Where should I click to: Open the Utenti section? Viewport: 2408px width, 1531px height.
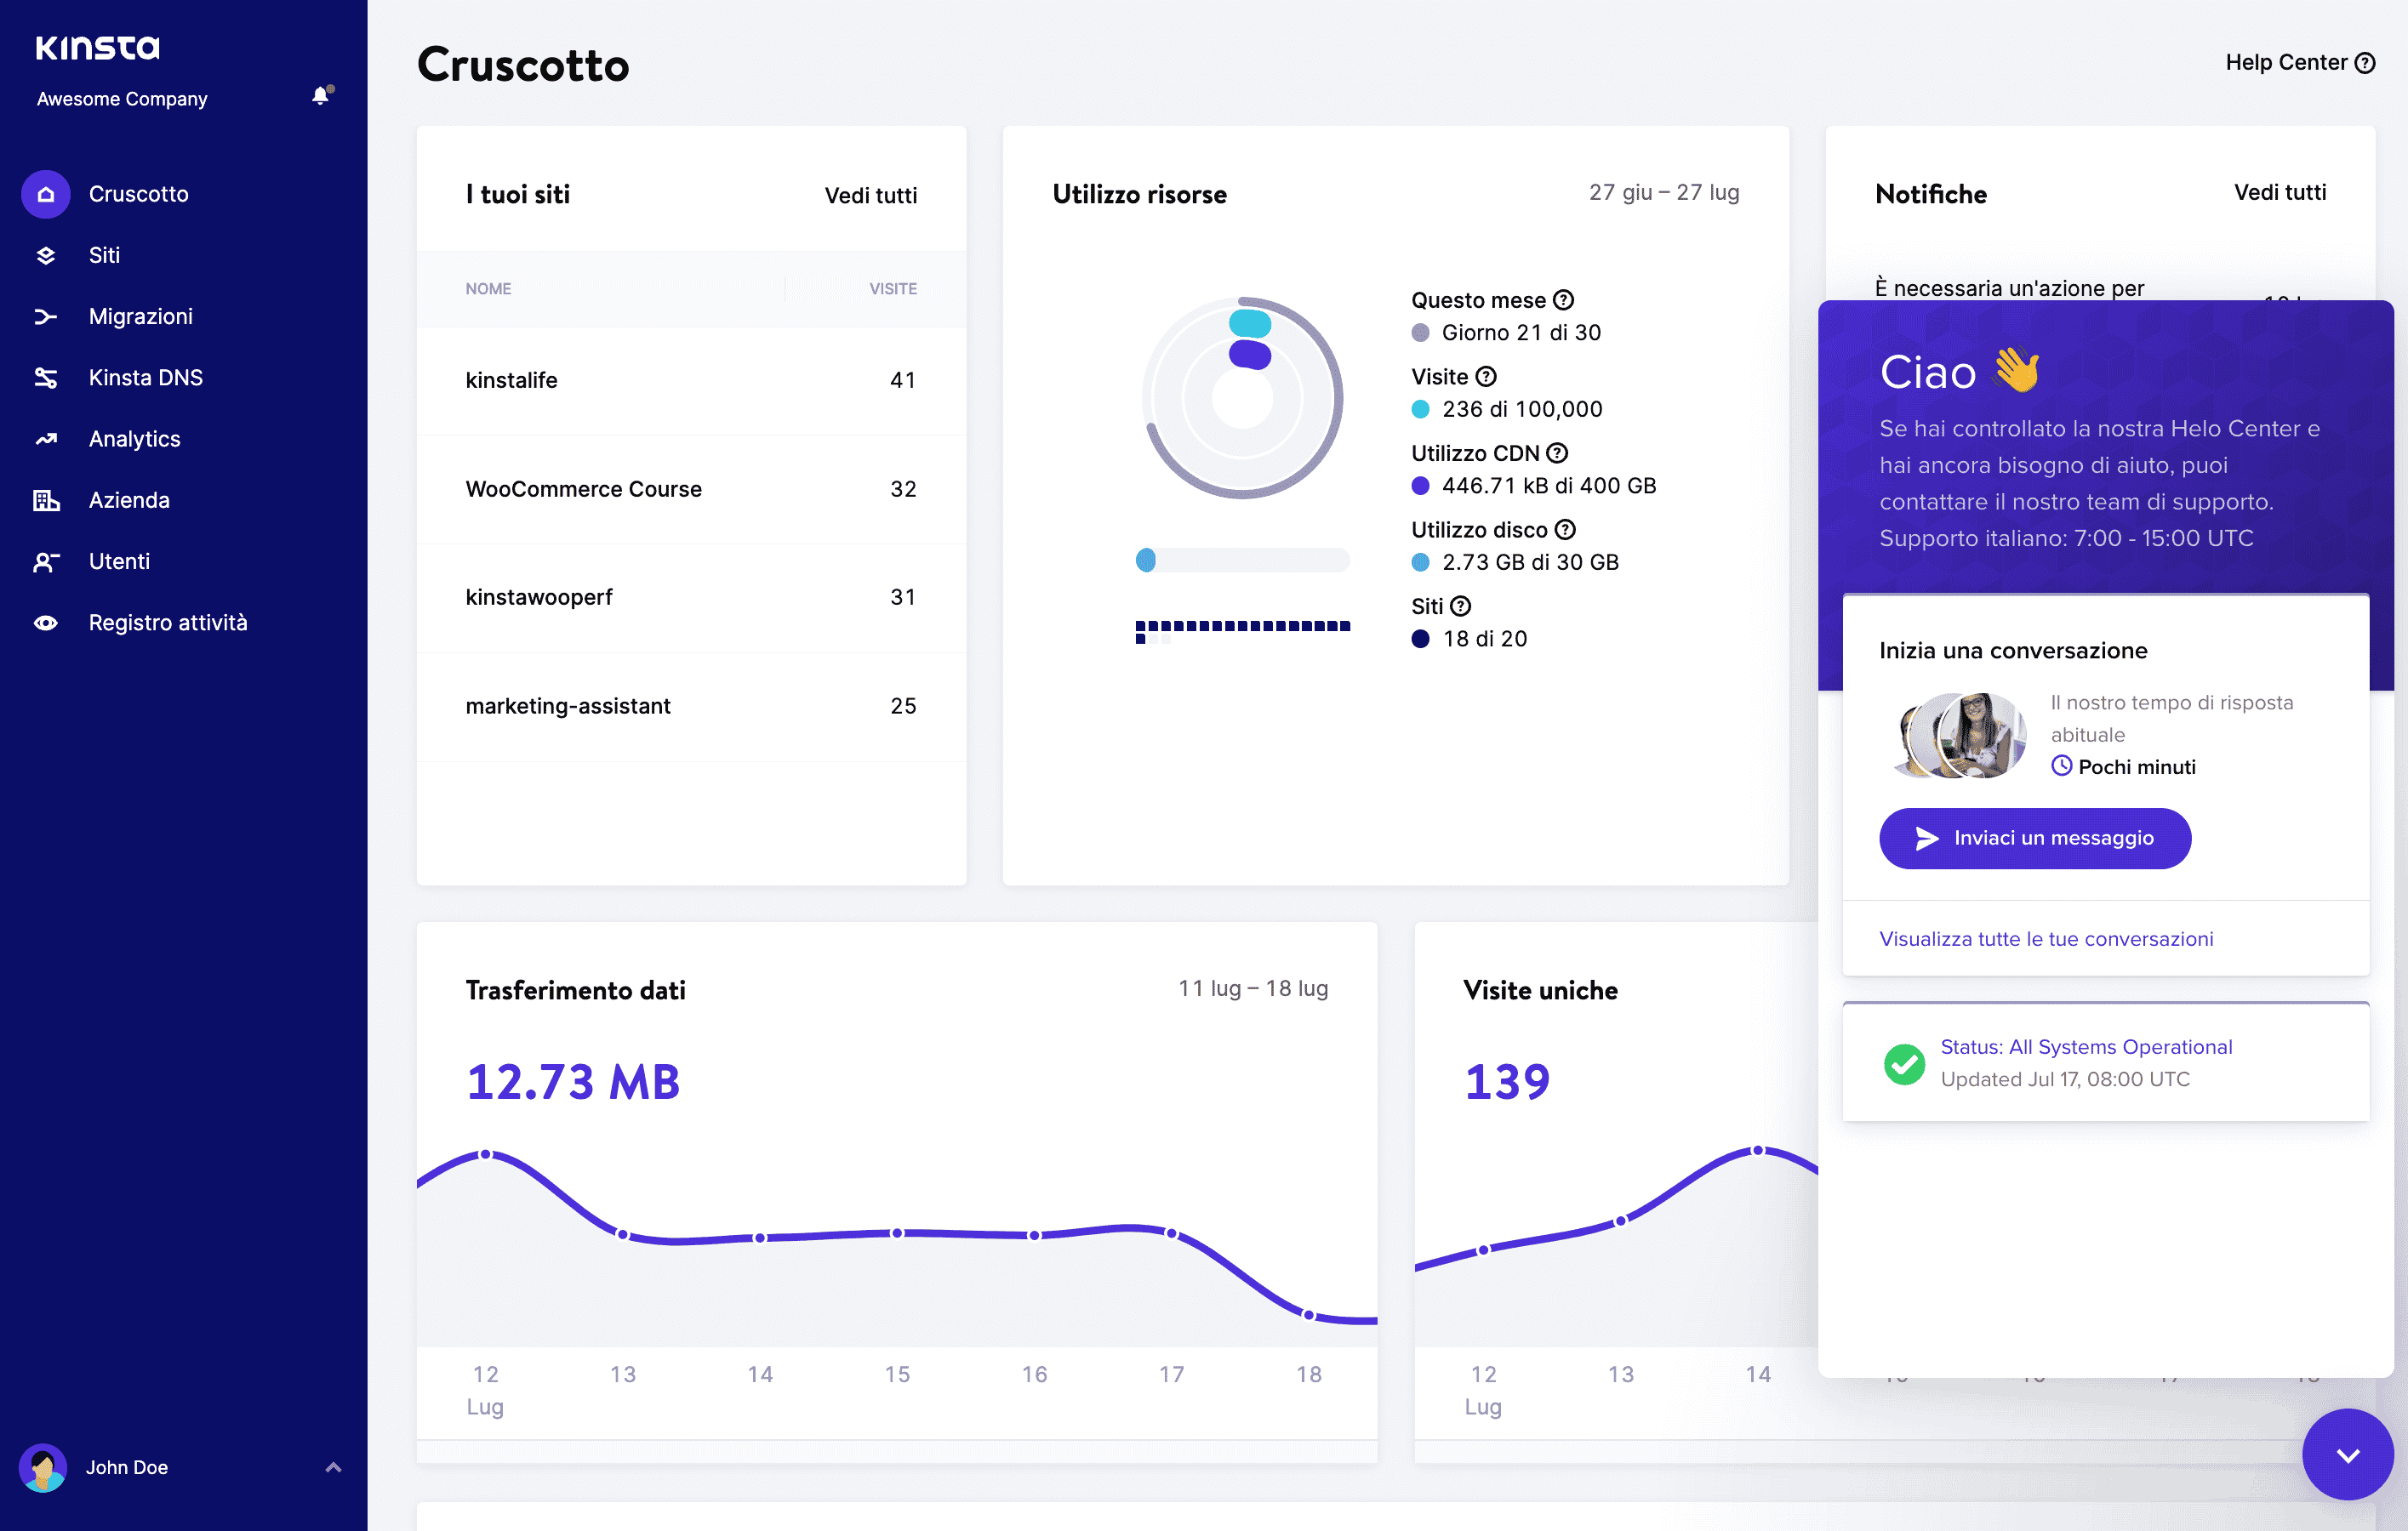119,561
